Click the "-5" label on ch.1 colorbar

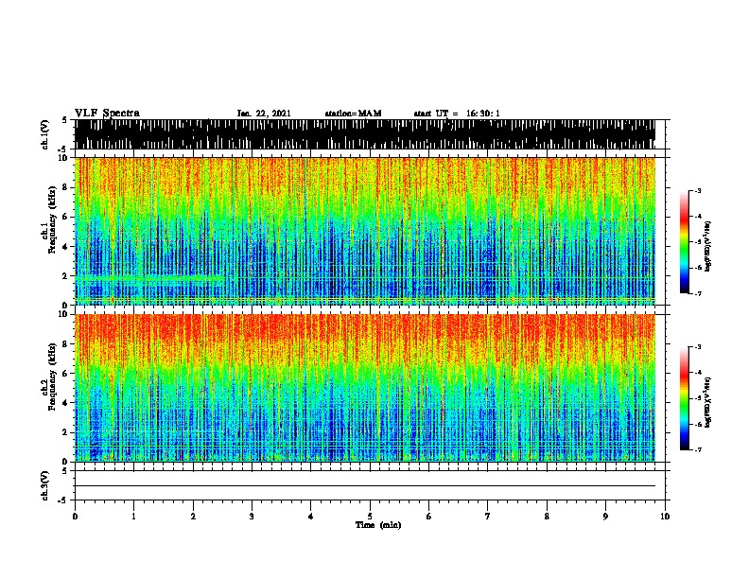click(x=698, y=242)
